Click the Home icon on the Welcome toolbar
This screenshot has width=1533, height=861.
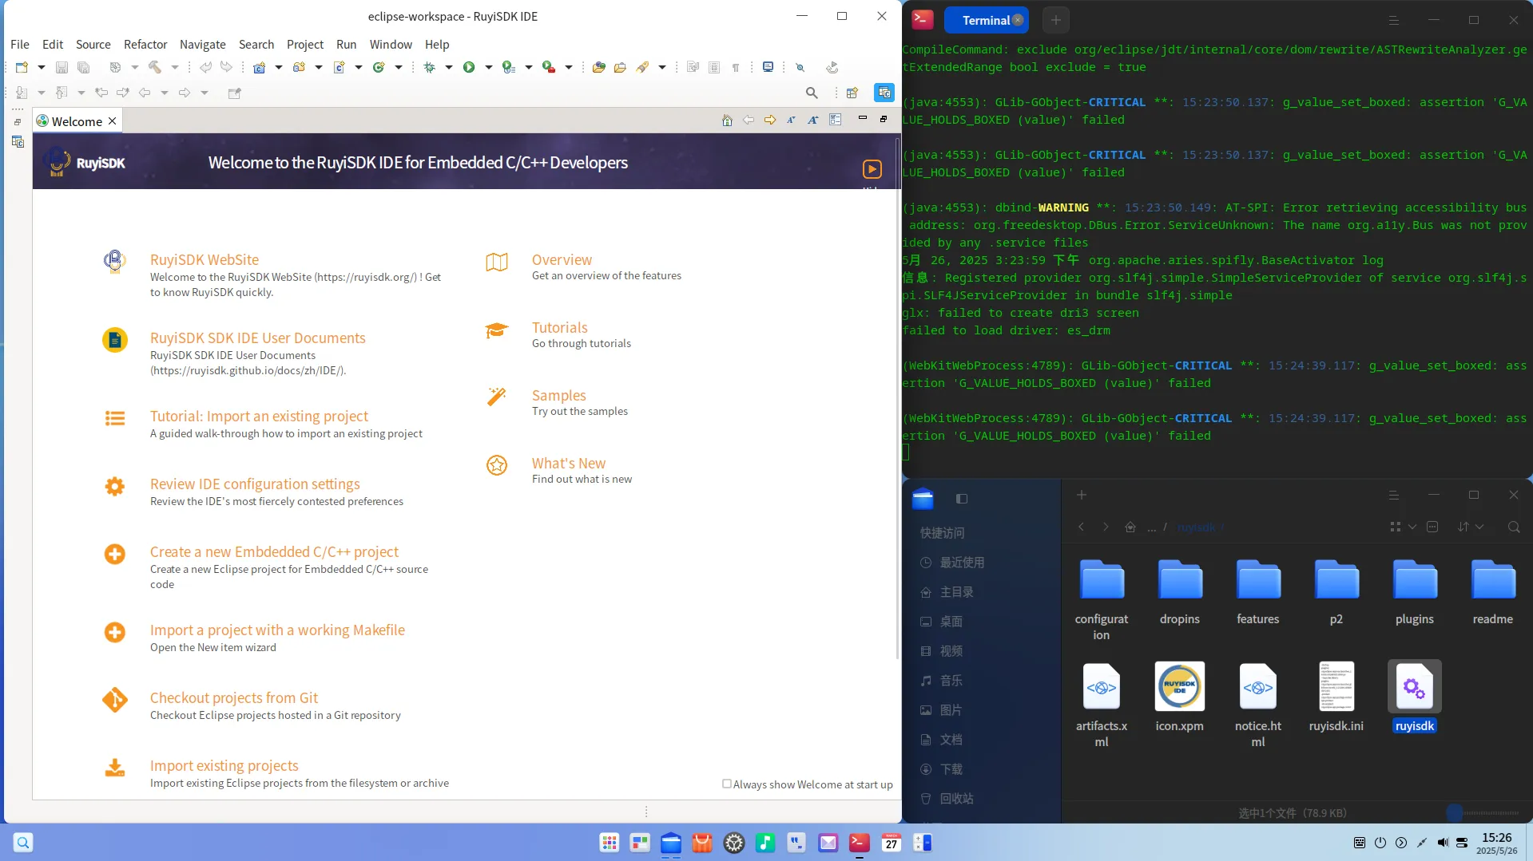tap(727, 120)
